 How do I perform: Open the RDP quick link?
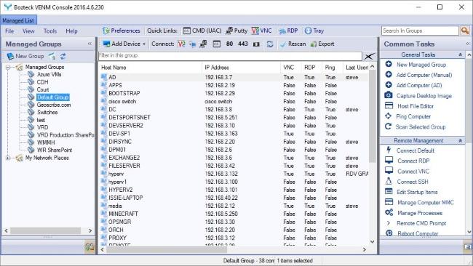click(x=288, y=31)
